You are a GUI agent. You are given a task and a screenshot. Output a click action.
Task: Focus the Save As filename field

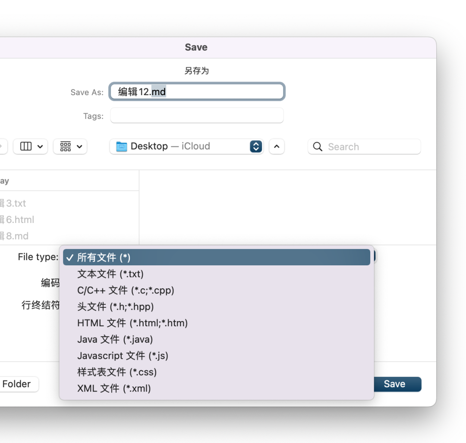pos(197,91)
